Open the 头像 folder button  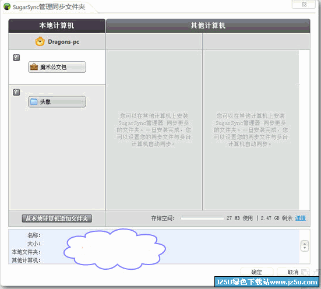click(57, 101)
